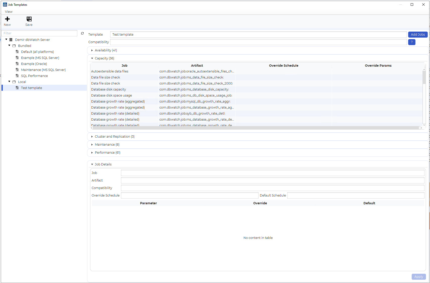This screenshot has height=283, width=430.
Task: Click artifact ms_data_file_size_check_2000 cell
Action: click(x=197, y=83)
